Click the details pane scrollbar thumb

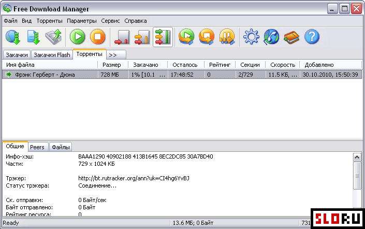357,176
